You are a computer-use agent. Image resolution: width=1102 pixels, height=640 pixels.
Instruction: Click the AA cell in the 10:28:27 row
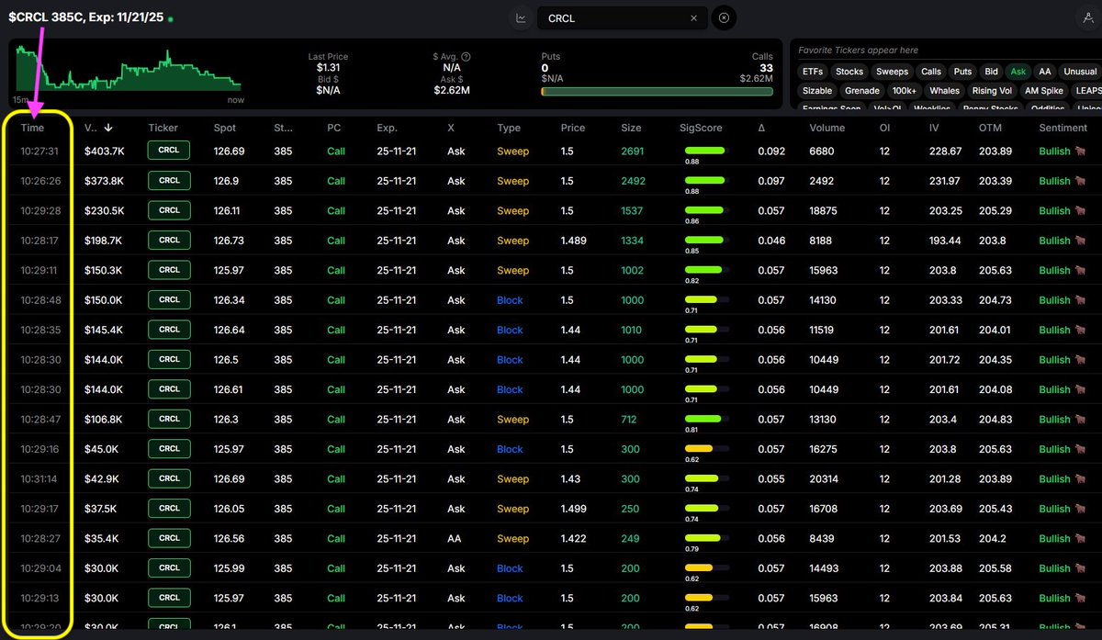[454, 539]
